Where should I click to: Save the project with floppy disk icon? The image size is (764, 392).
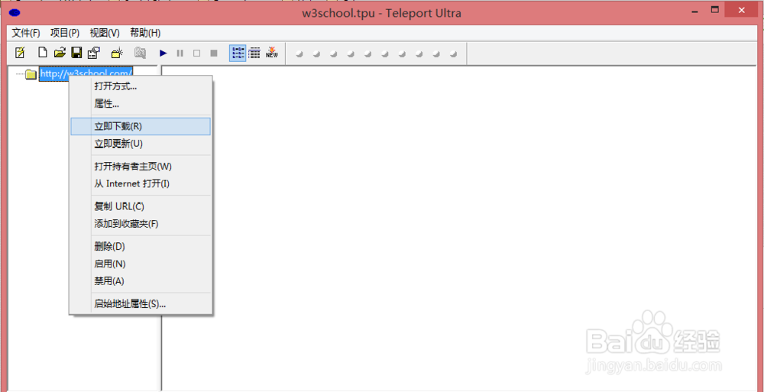[76, 53]
